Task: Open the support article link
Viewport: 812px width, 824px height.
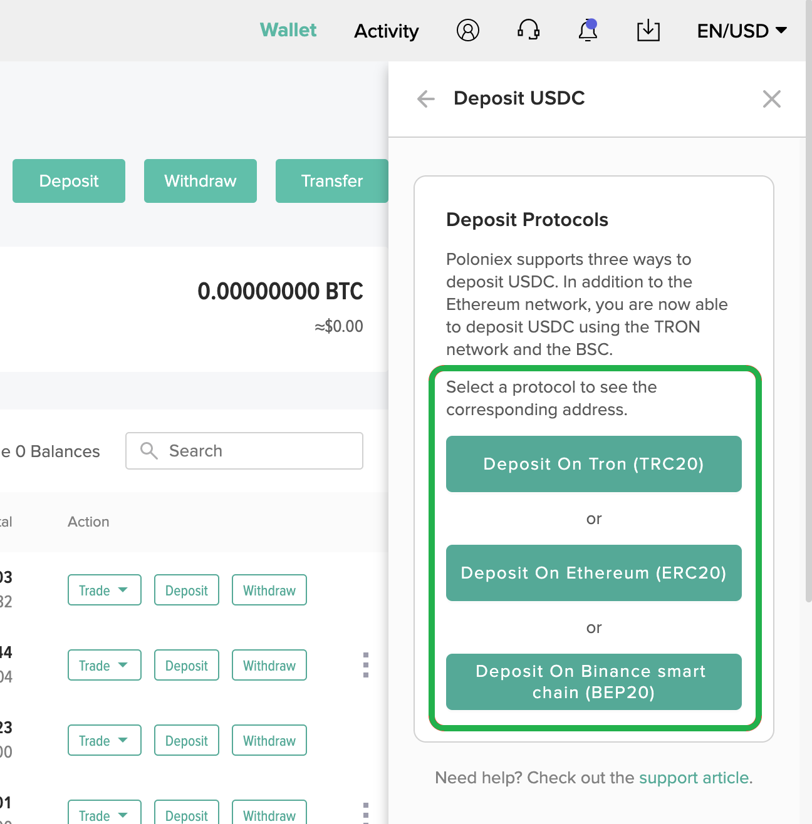Action: [694, 778]
